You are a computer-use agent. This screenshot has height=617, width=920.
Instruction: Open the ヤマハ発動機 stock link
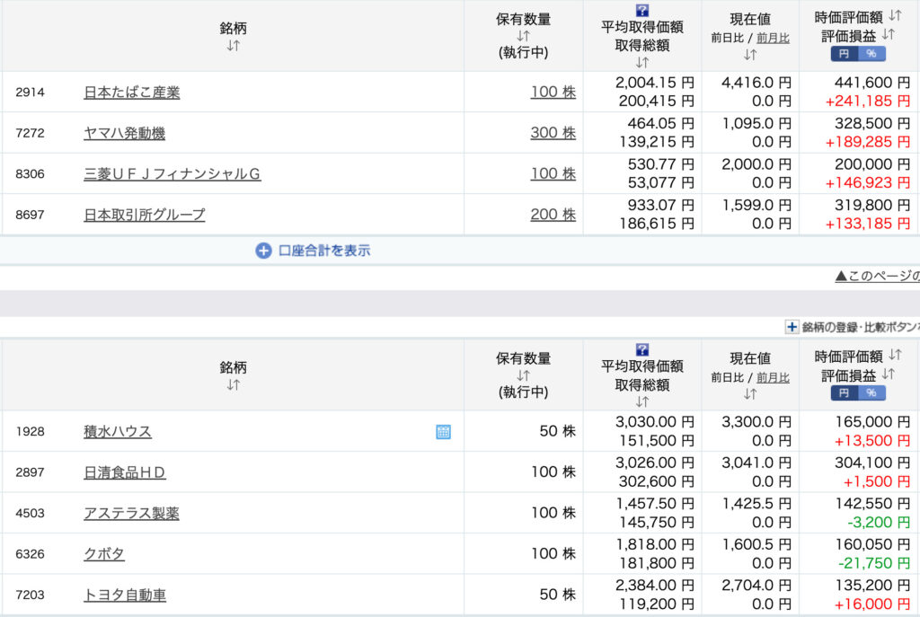(124, 133)
